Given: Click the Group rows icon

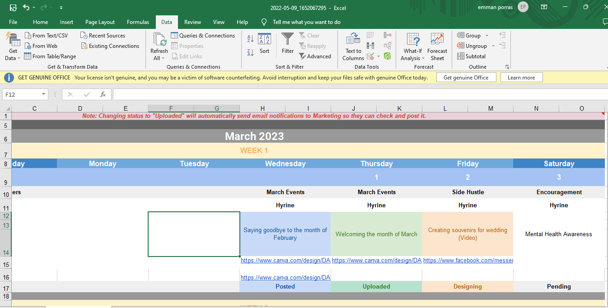Looking at the screenshot, I should 461,35.
